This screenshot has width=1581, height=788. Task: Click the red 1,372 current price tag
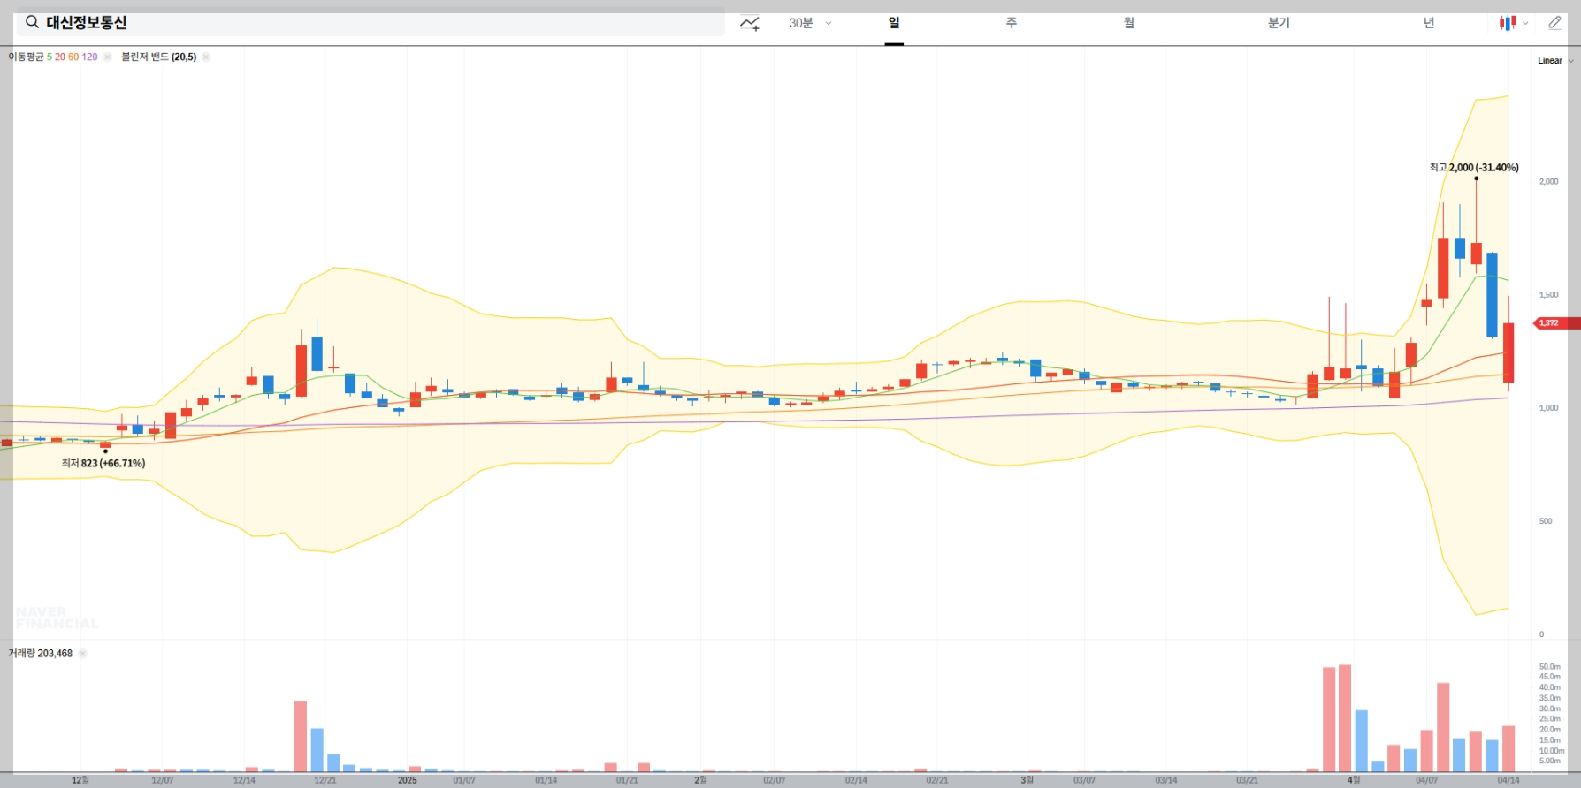pos(1556,323)
